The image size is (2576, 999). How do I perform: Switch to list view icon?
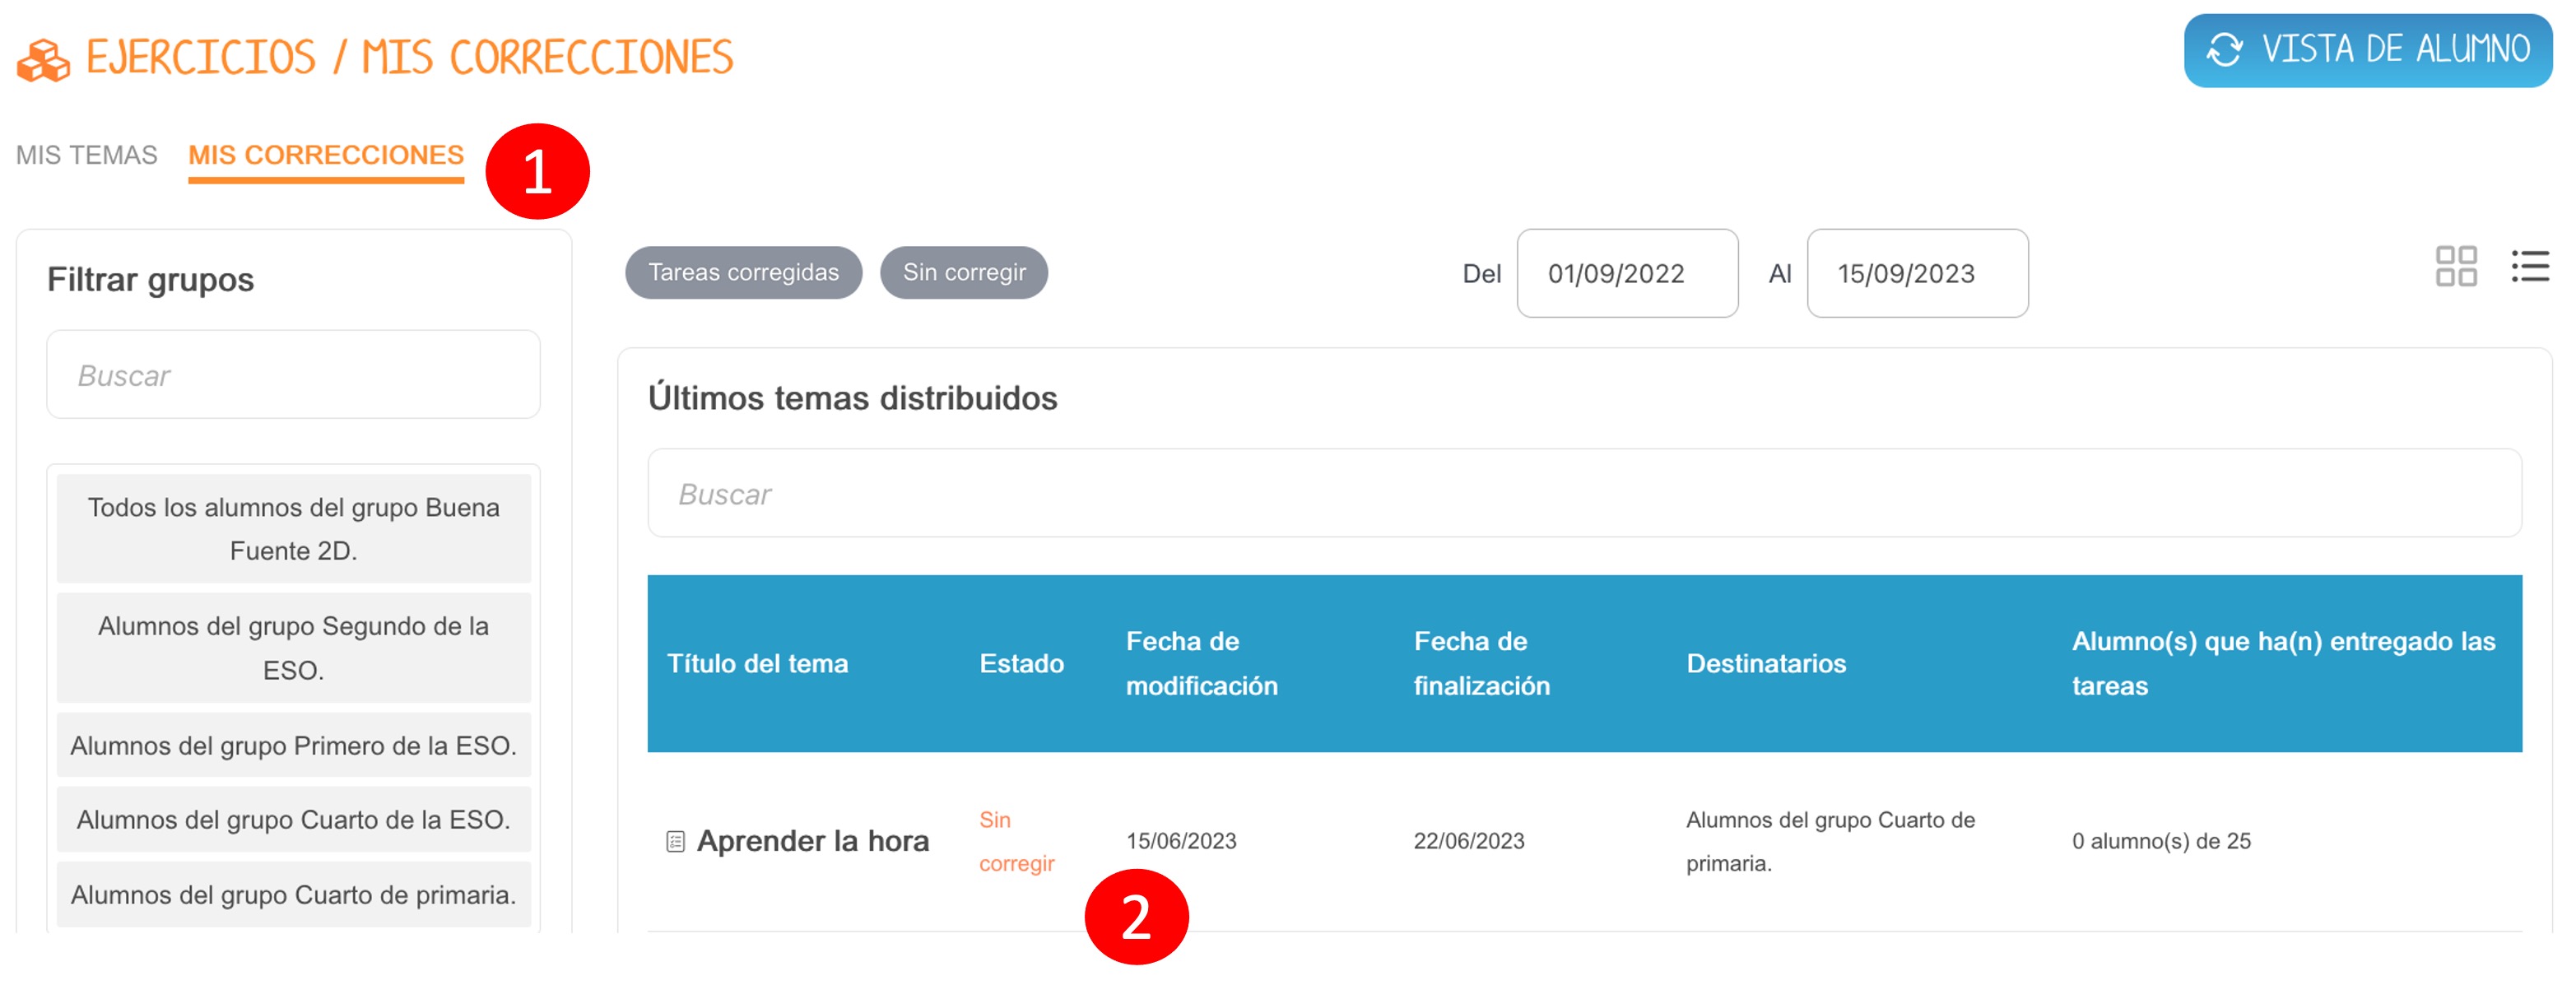pos(2529,267)
